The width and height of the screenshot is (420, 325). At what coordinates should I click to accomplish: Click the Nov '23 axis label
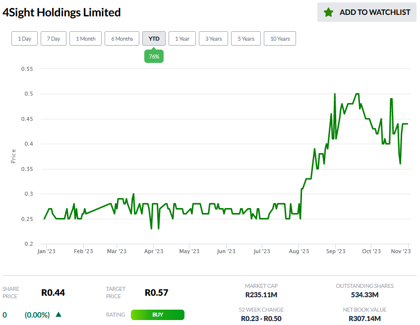[401, 251]
